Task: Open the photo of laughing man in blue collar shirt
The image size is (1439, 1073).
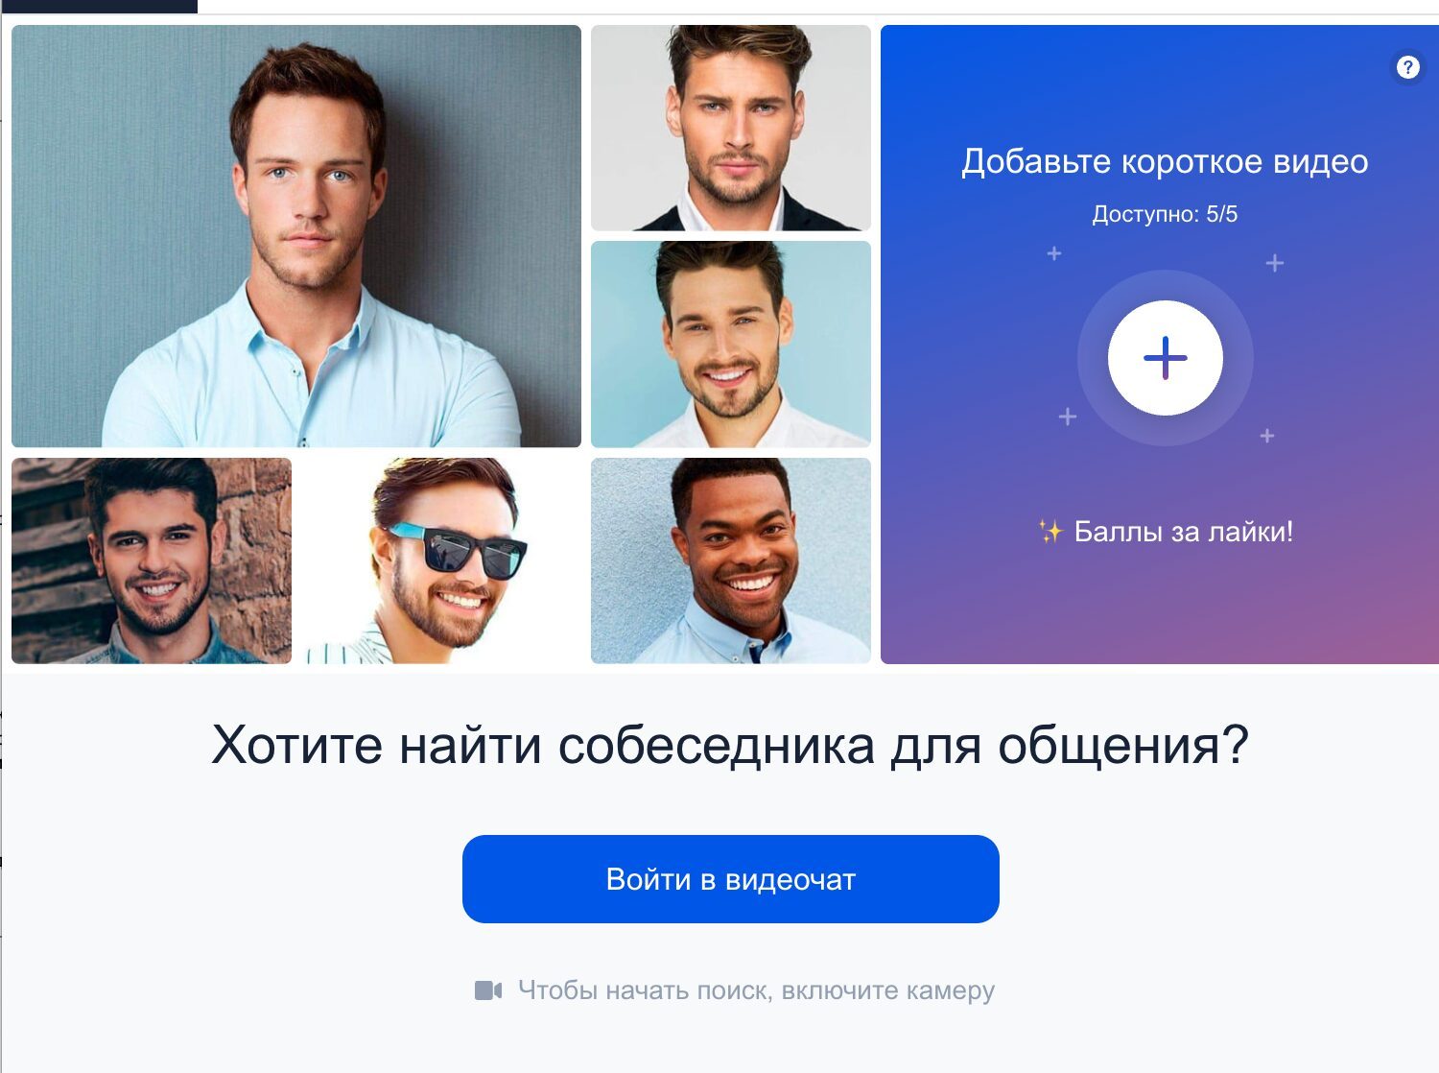Action: [x=731, y=560]
